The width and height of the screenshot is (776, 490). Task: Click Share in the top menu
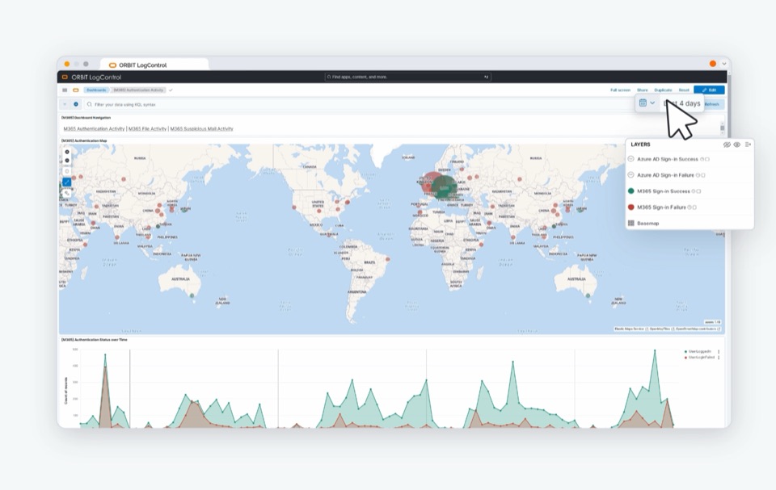[x=643, y=90]
